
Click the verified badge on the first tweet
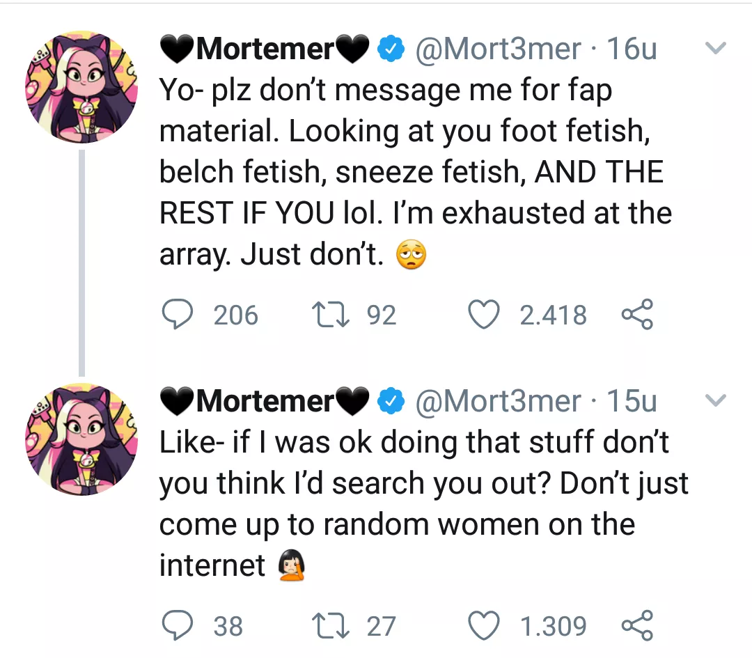[x=391, y=48]
